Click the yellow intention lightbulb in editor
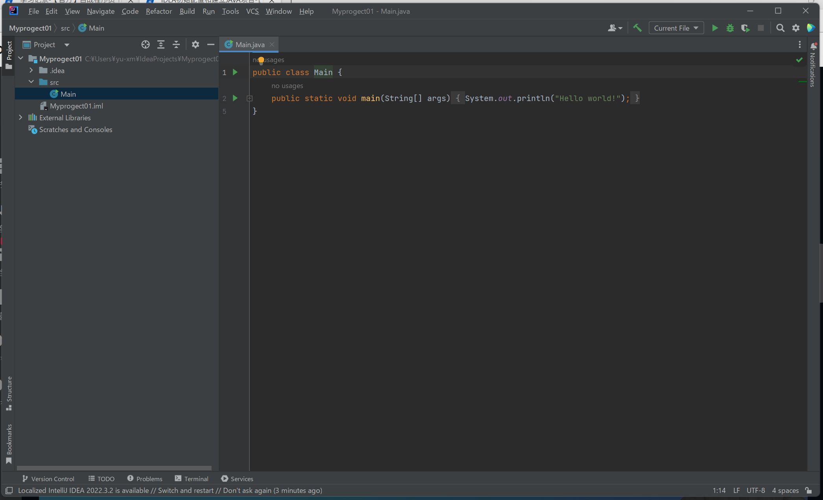823x500 pixels. pyautogui.click(x=261, y=61)
